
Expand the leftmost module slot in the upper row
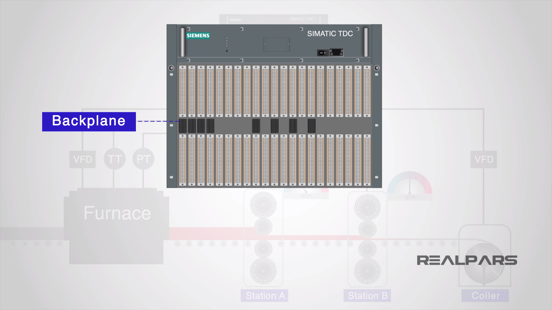tap(182, 91)
